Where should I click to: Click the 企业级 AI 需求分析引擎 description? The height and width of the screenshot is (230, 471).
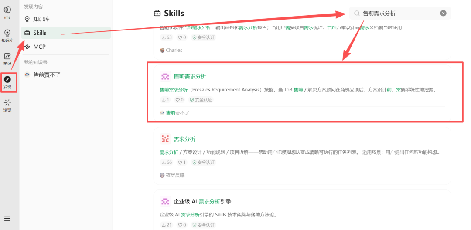218,215
